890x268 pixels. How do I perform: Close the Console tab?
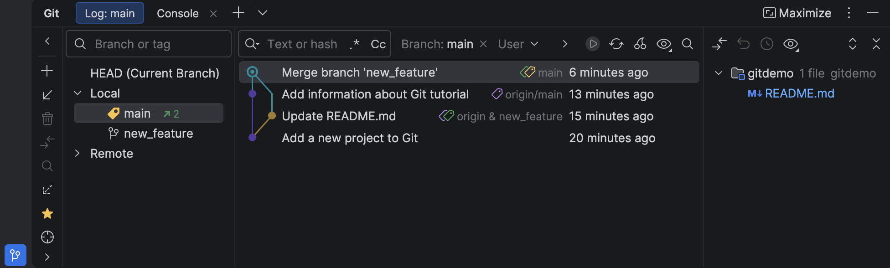click(213, 14)
